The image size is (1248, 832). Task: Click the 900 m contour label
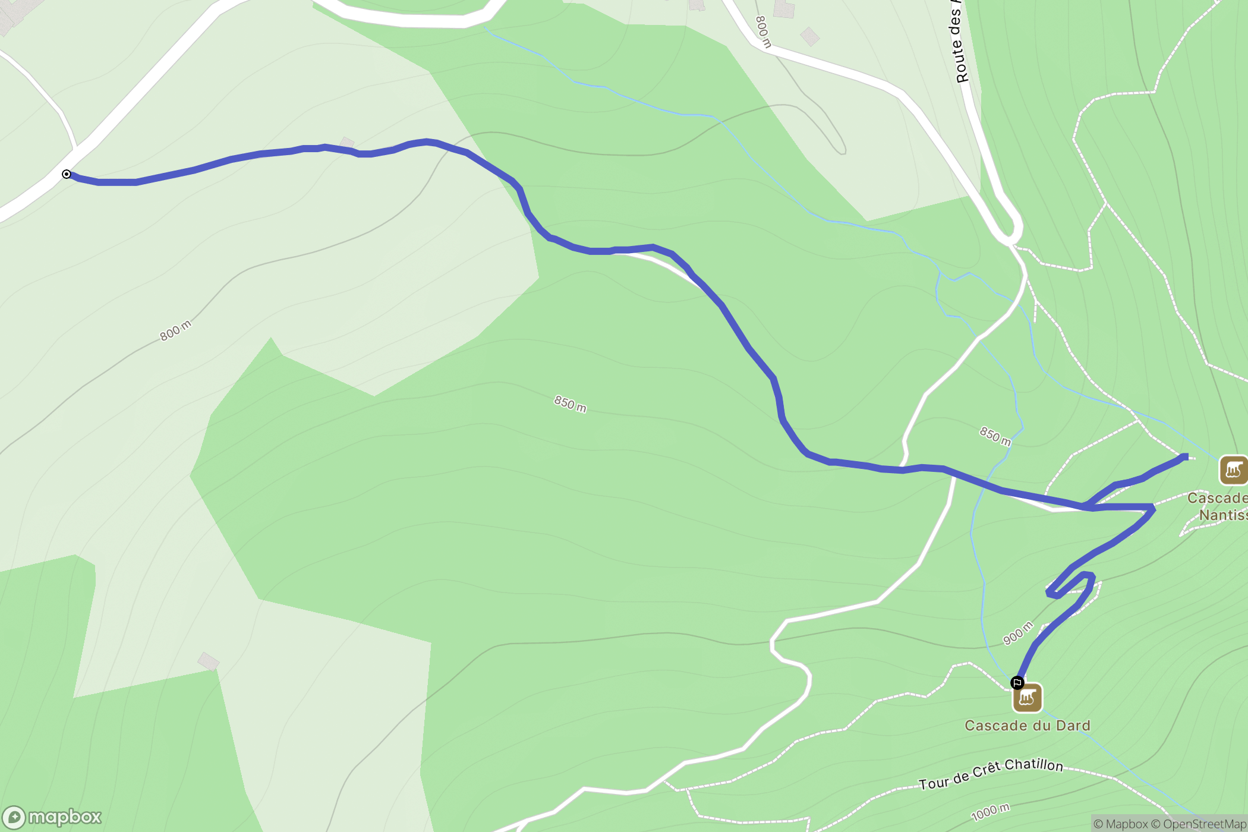(1018, 633)
